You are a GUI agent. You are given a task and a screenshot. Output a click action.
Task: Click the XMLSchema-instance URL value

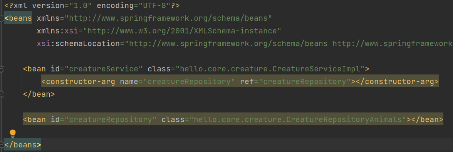[182, 31]
